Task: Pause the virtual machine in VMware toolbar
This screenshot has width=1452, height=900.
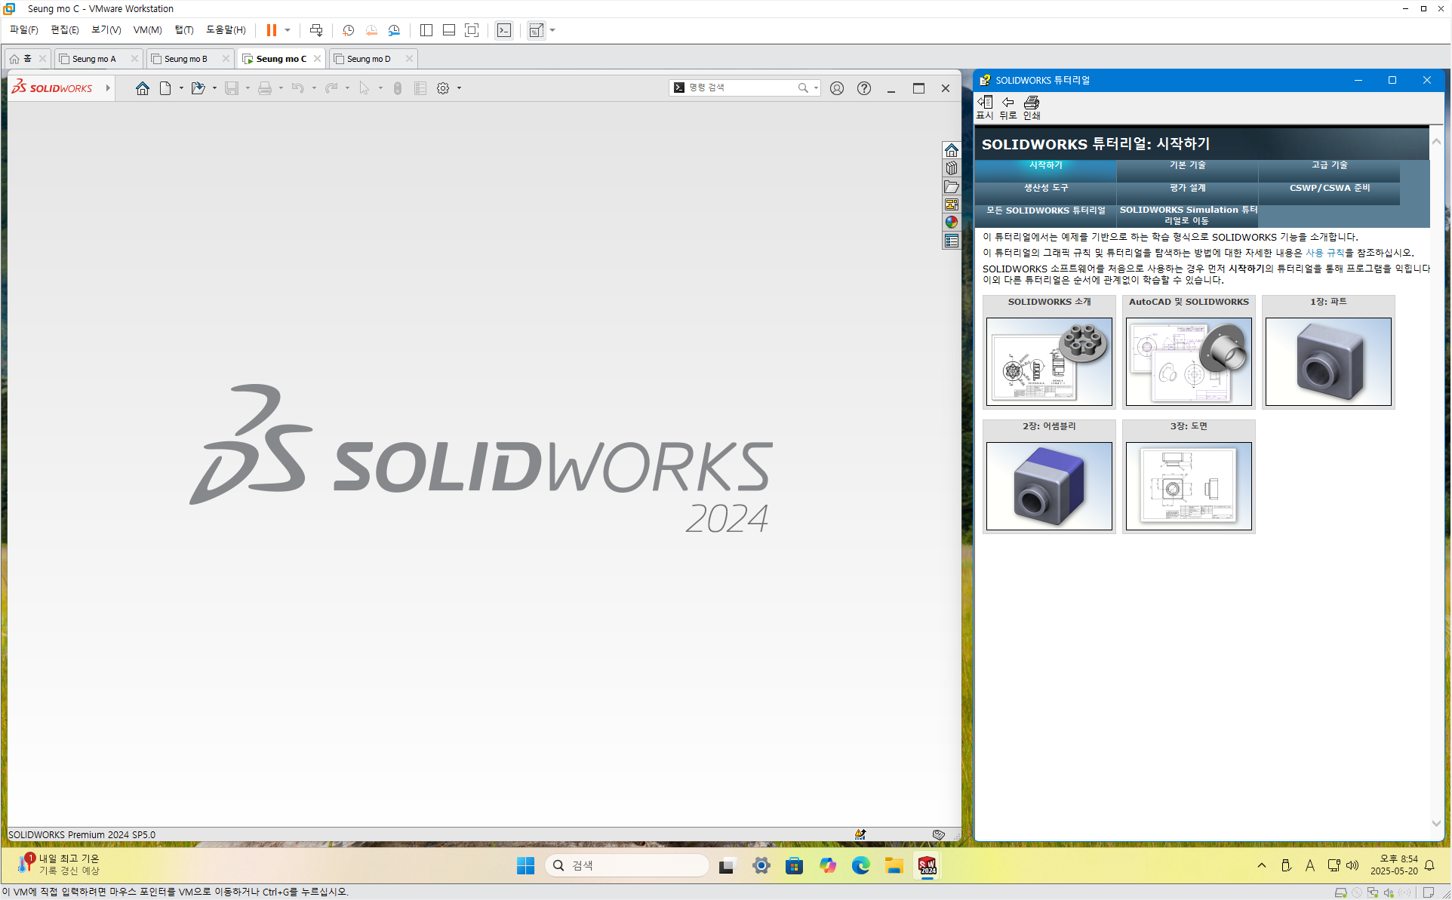Action: point(271,30)
